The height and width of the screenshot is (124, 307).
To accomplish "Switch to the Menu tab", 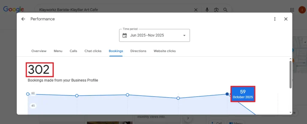I will pos(58,51).
